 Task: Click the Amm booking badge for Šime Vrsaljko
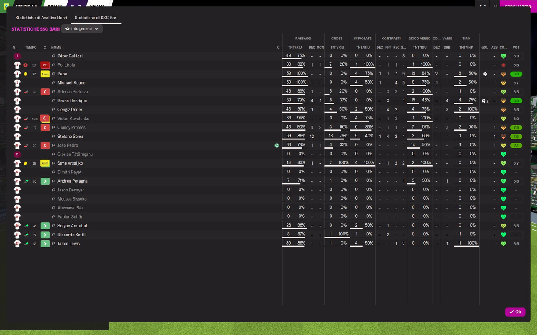click(x=45, y=163)
